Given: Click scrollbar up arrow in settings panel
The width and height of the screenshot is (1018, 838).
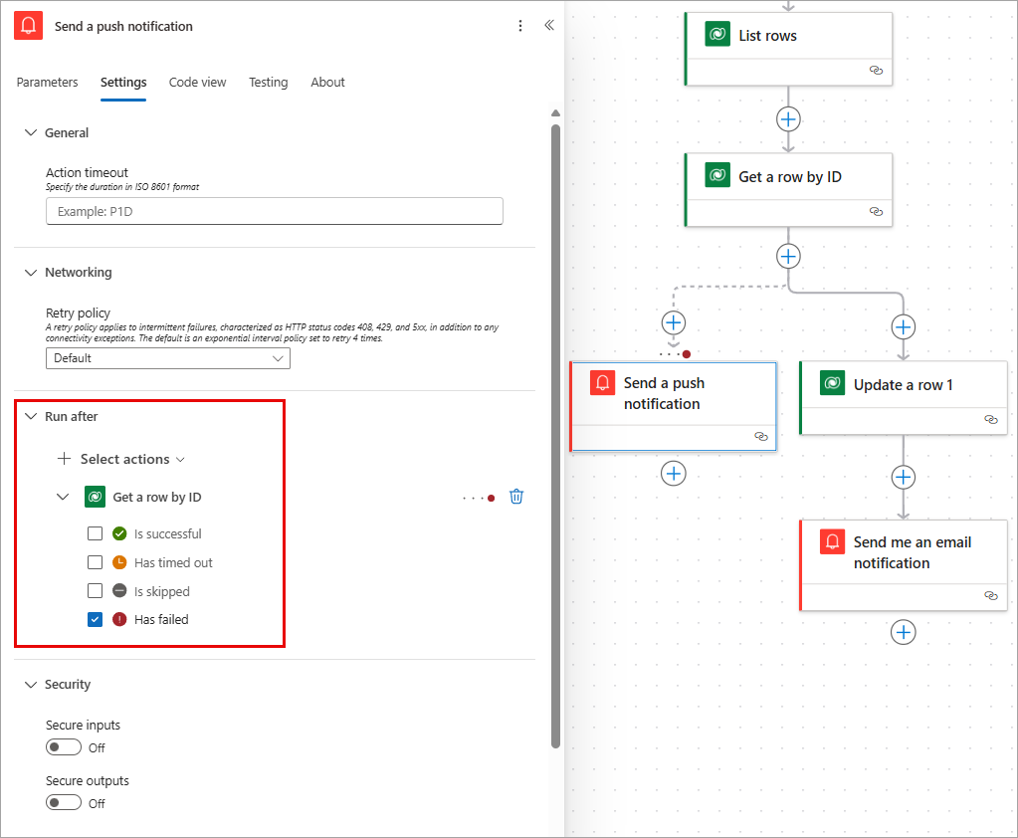Looking at the screenshot, I should [x=555, y=112].
